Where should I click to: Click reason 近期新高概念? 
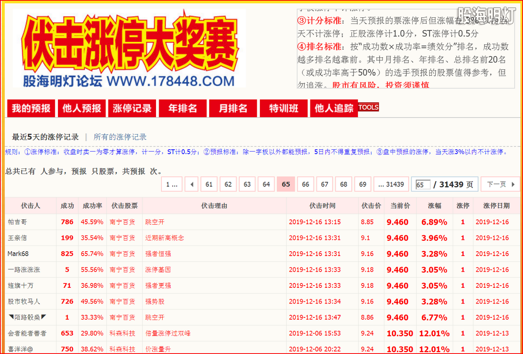[165, 238]
